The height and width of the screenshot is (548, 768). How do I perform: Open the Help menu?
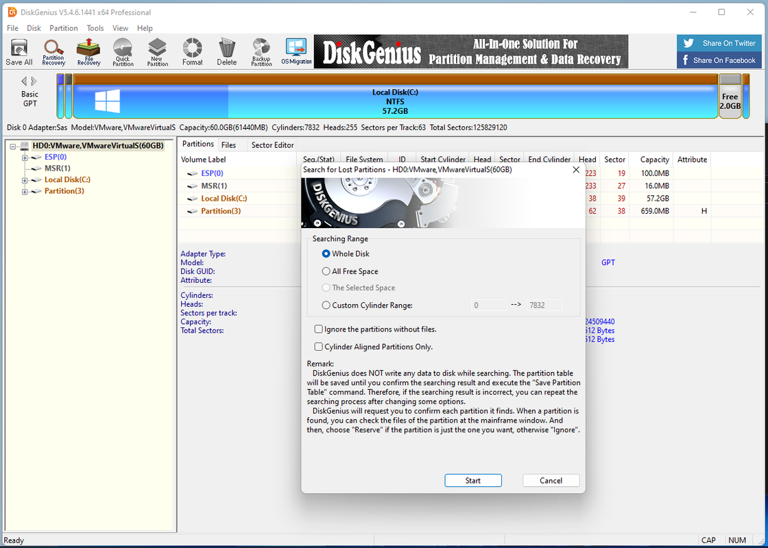pos(145,28)
